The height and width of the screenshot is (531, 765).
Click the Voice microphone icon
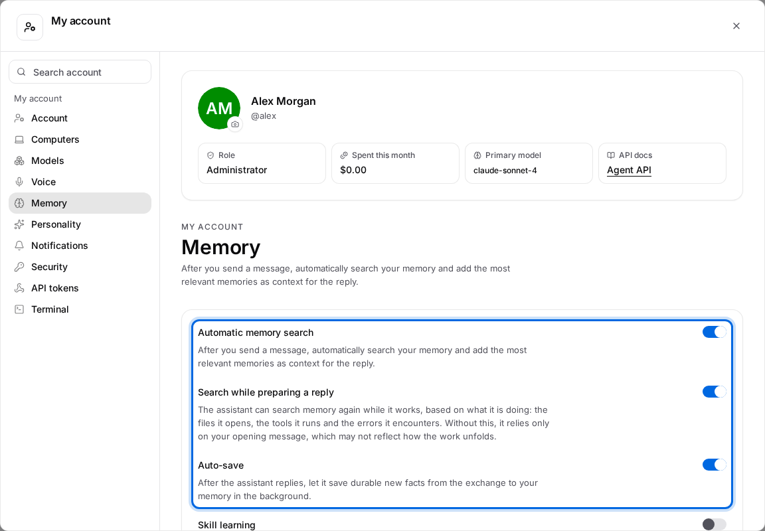click(19, 182)
